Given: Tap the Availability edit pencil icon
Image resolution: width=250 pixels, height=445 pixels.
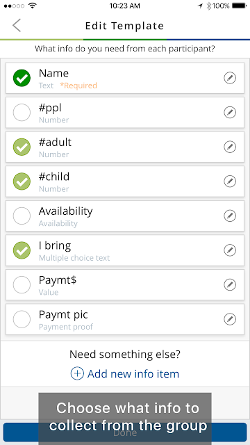Looking at the screenshot, I should (x=230, y=216).
